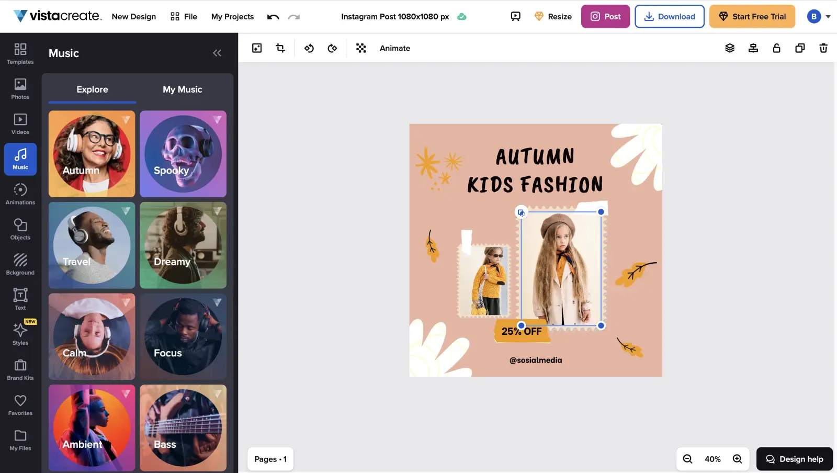
Task: Click the zoom out magnifier
Action: [x=688, y=459]
